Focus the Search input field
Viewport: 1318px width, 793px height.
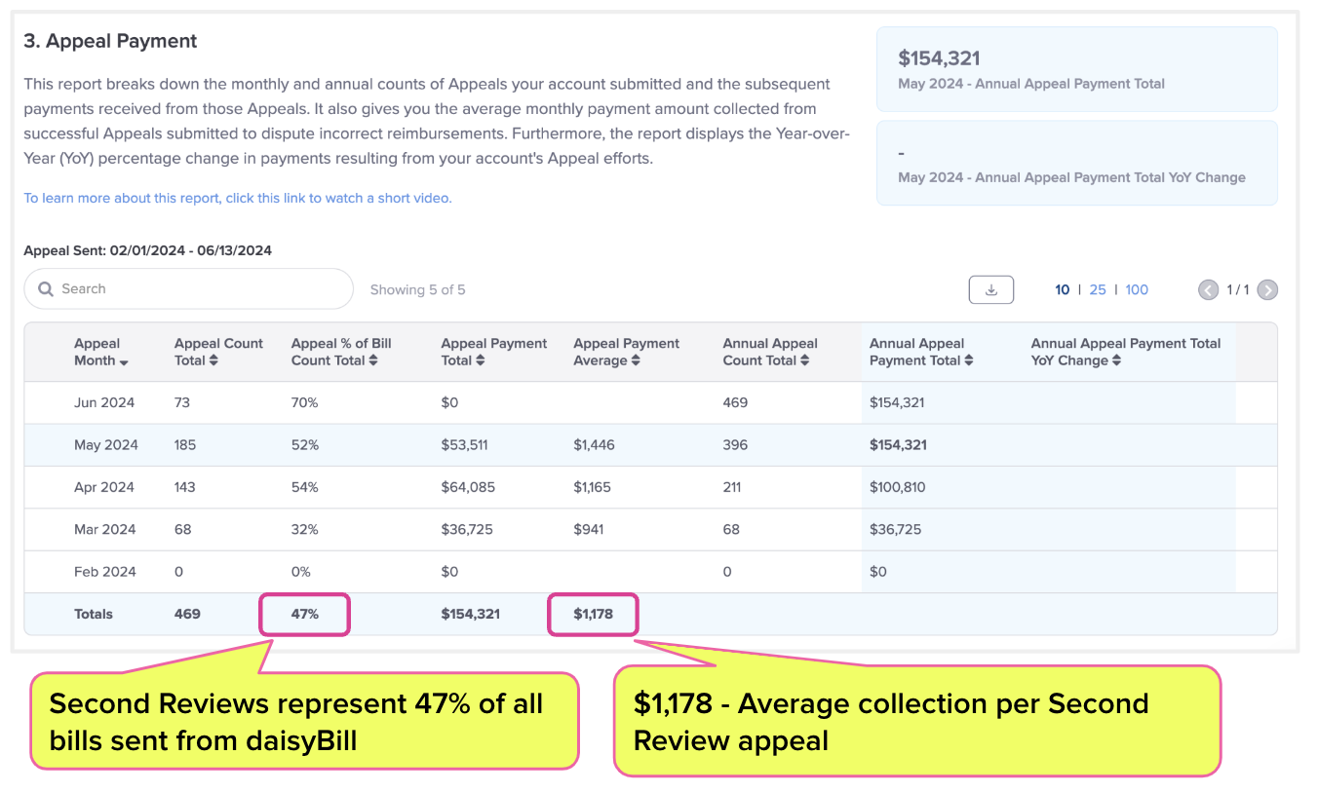[x=188, y=289]
